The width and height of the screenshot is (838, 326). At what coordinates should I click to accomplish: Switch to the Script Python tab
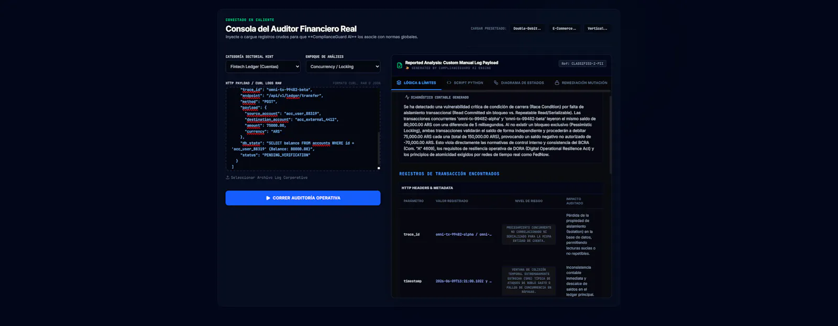(465, 83)
